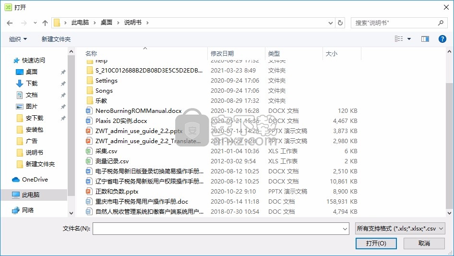The height and width of the screenshot is (256, 454).
Task: Open 文档 in the sidebar
Action: coord(32,95)
